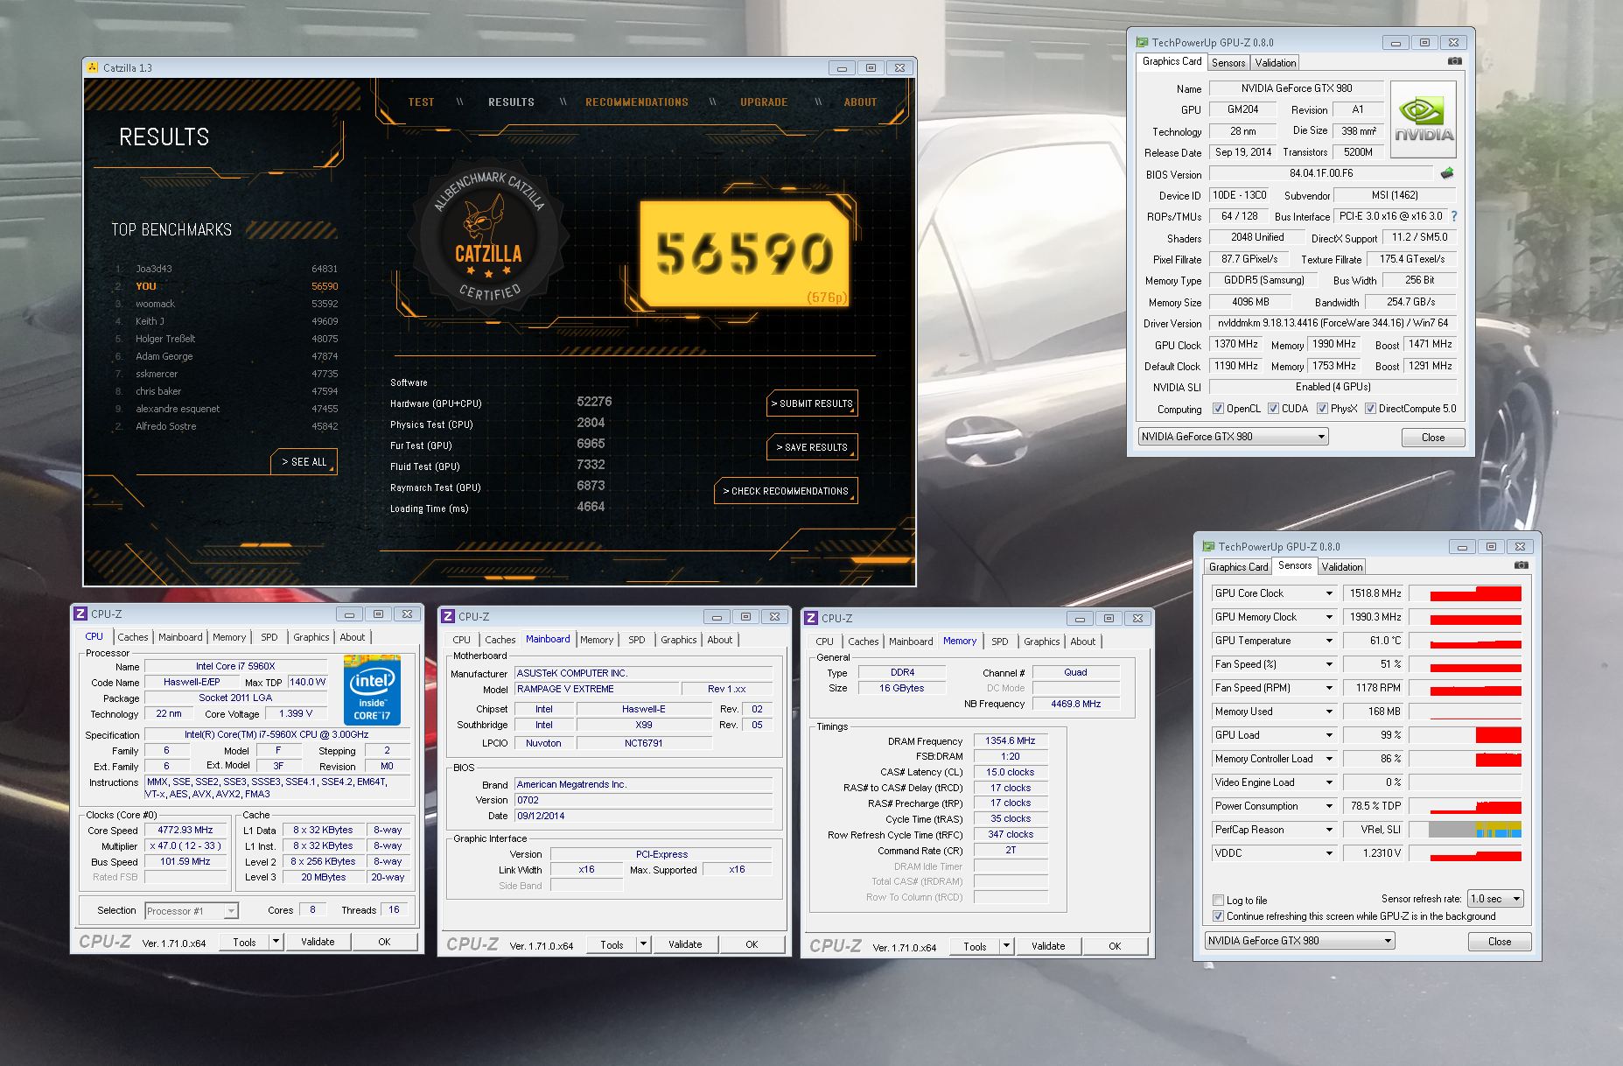Click the 56590 score display
Screen dimensions: 1623x1066
coord(745,254)
